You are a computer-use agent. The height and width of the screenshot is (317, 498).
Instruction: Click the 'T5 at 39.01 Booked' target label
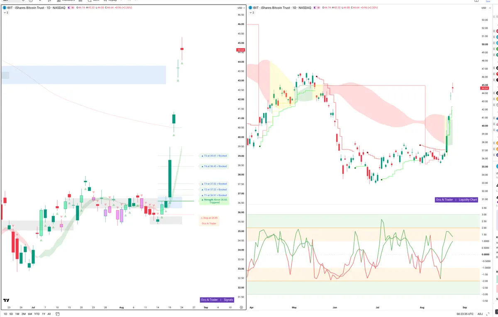214,156
